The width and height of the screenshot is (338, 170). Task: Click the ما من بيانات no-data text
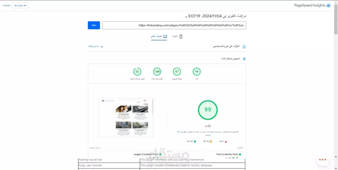93,46
